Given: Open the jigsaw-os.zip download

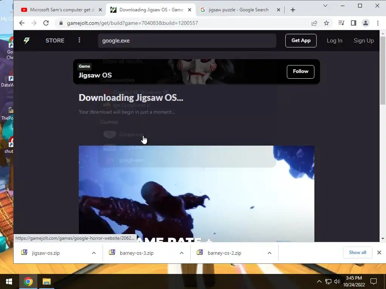Looking at the screenshot, I should tap(46, 253).
